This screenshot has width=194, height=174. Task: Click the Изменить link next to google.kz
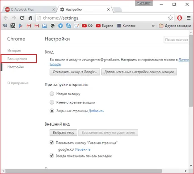pos(83,149)
